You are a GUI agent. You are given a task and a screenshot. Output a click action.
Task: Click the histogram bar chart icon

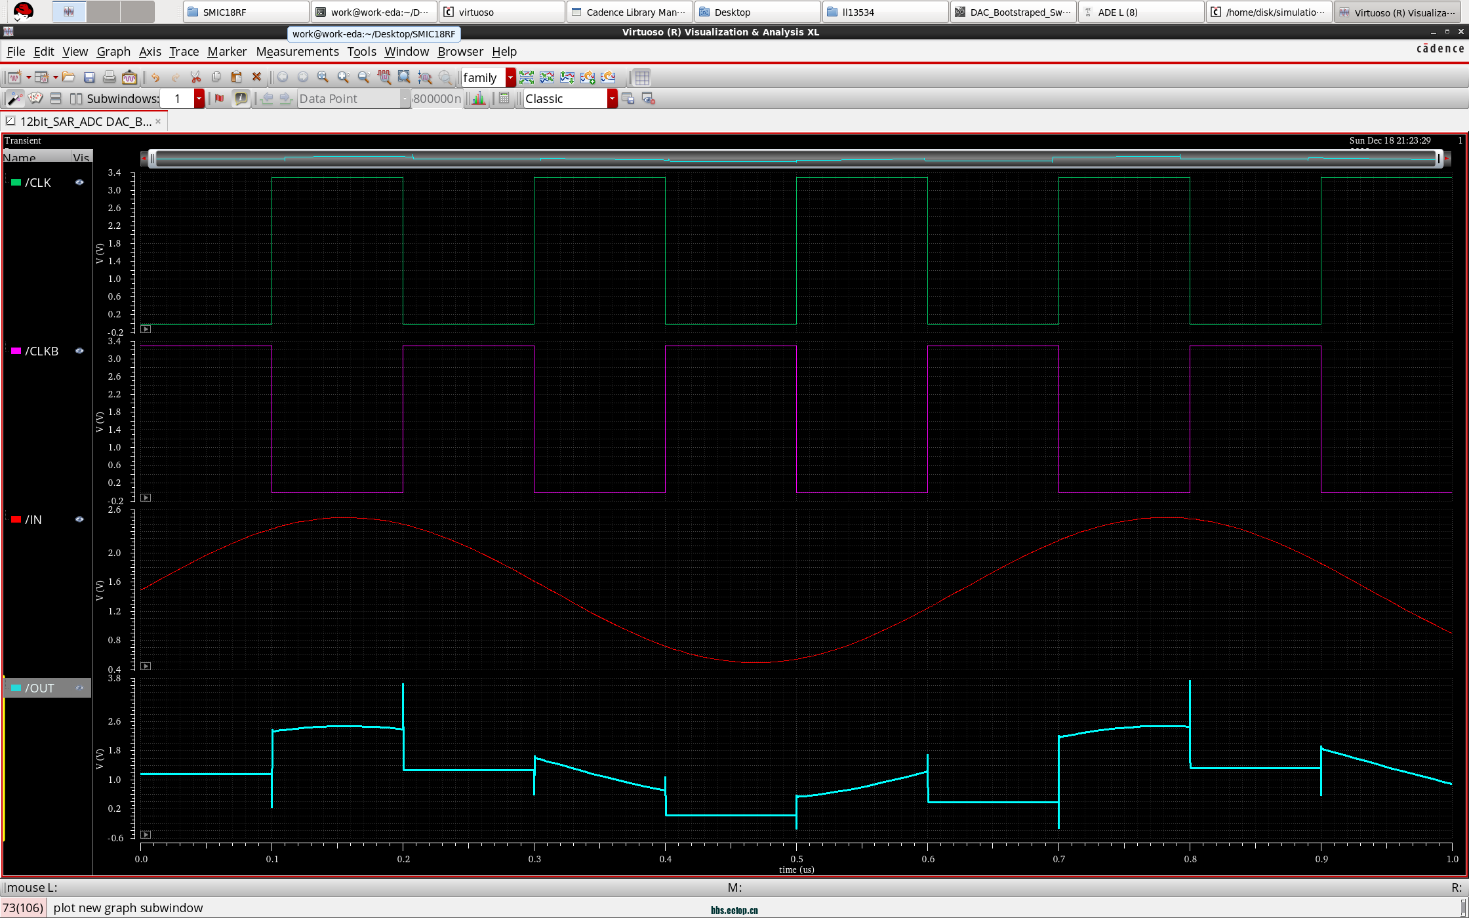[x=479, y=98]
